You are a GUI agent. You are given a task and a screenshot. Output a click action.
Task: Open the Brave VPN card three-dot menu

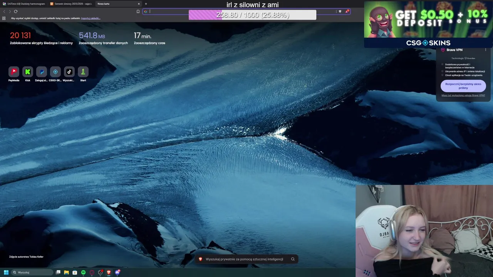point(485,50)
